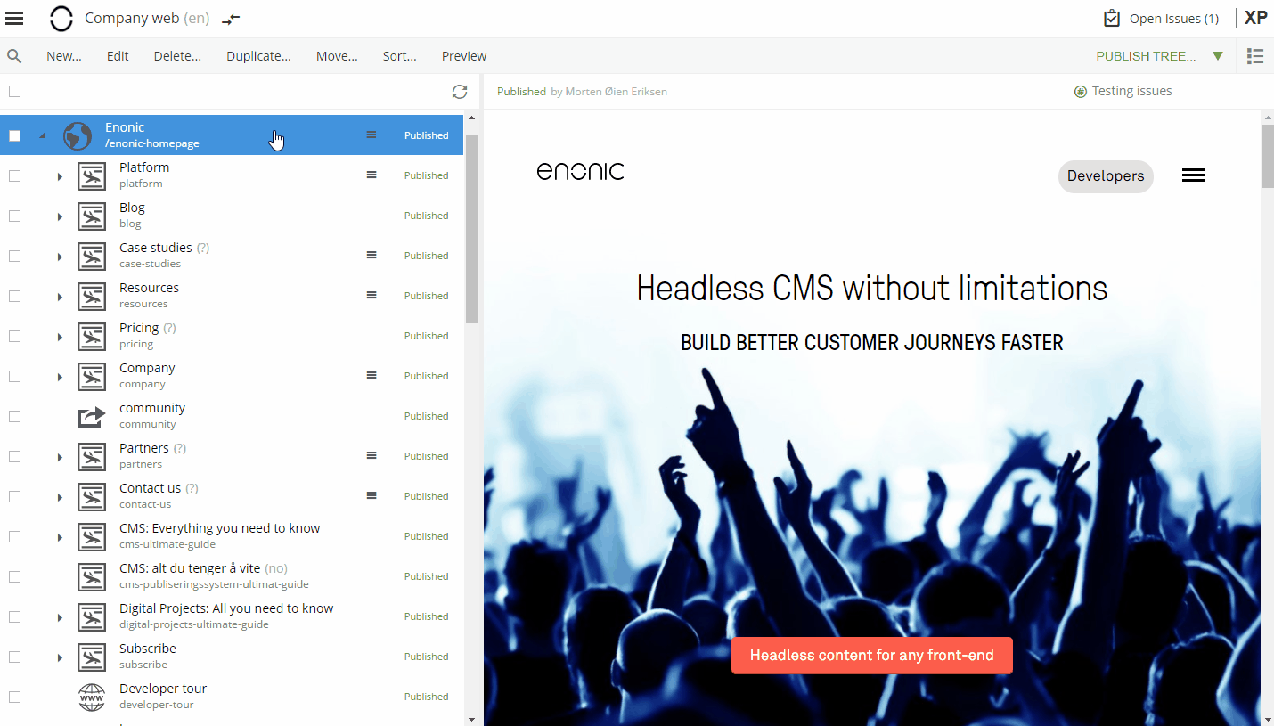Click Preview in the toolbar
1274x726 pixels.
pyautogui.click(x=464, y=56)
